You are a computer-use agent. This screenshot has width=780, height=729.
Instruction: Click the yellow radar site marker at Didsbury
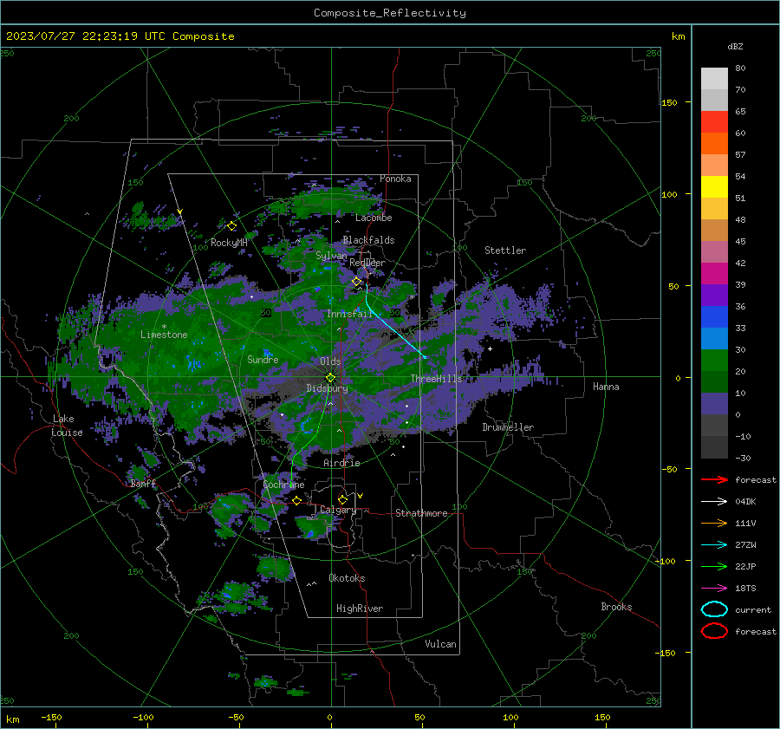pos(330,378)
